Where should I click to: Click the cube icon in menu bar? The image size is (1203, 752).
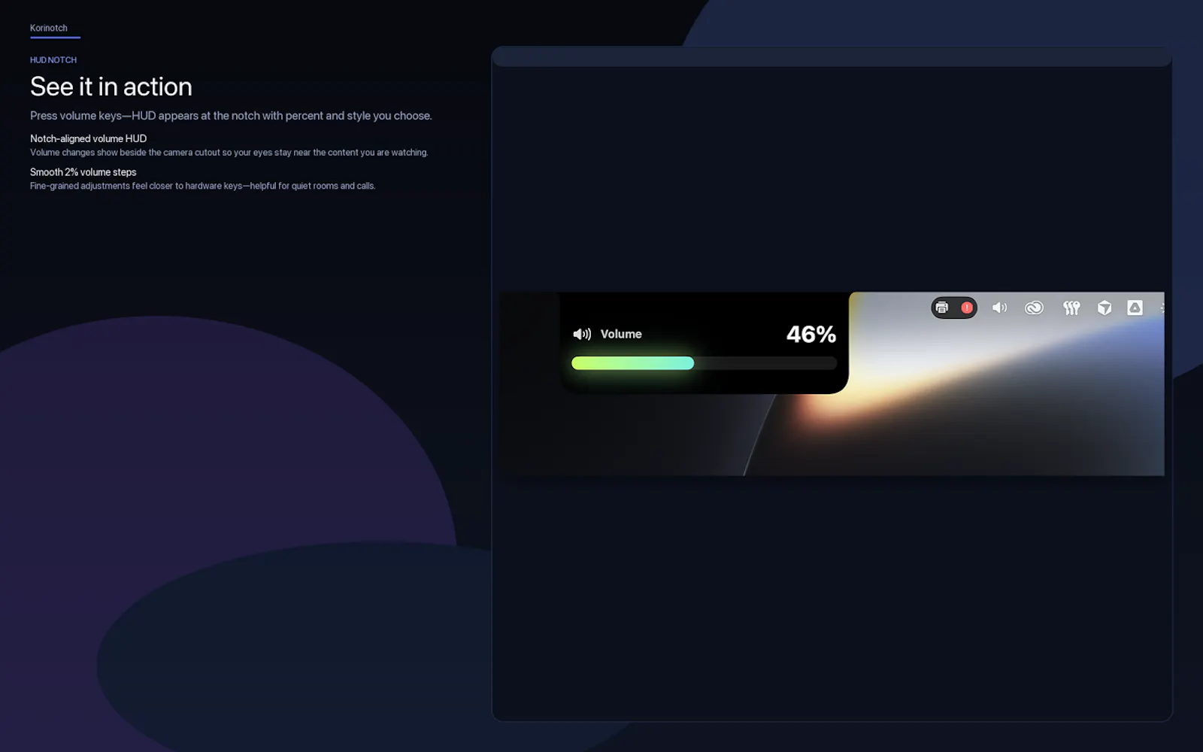[1105, 308]
